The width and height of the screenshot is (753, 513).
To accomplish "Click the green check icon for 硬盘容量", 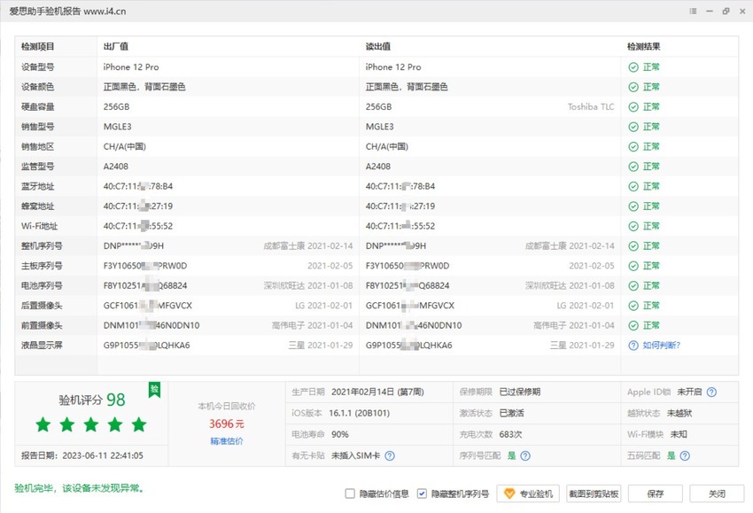I will click(x=633, y=107).
